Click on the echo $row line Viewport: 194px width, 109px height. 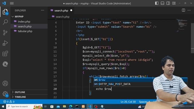pyautogui.click(x=104, y=89)
